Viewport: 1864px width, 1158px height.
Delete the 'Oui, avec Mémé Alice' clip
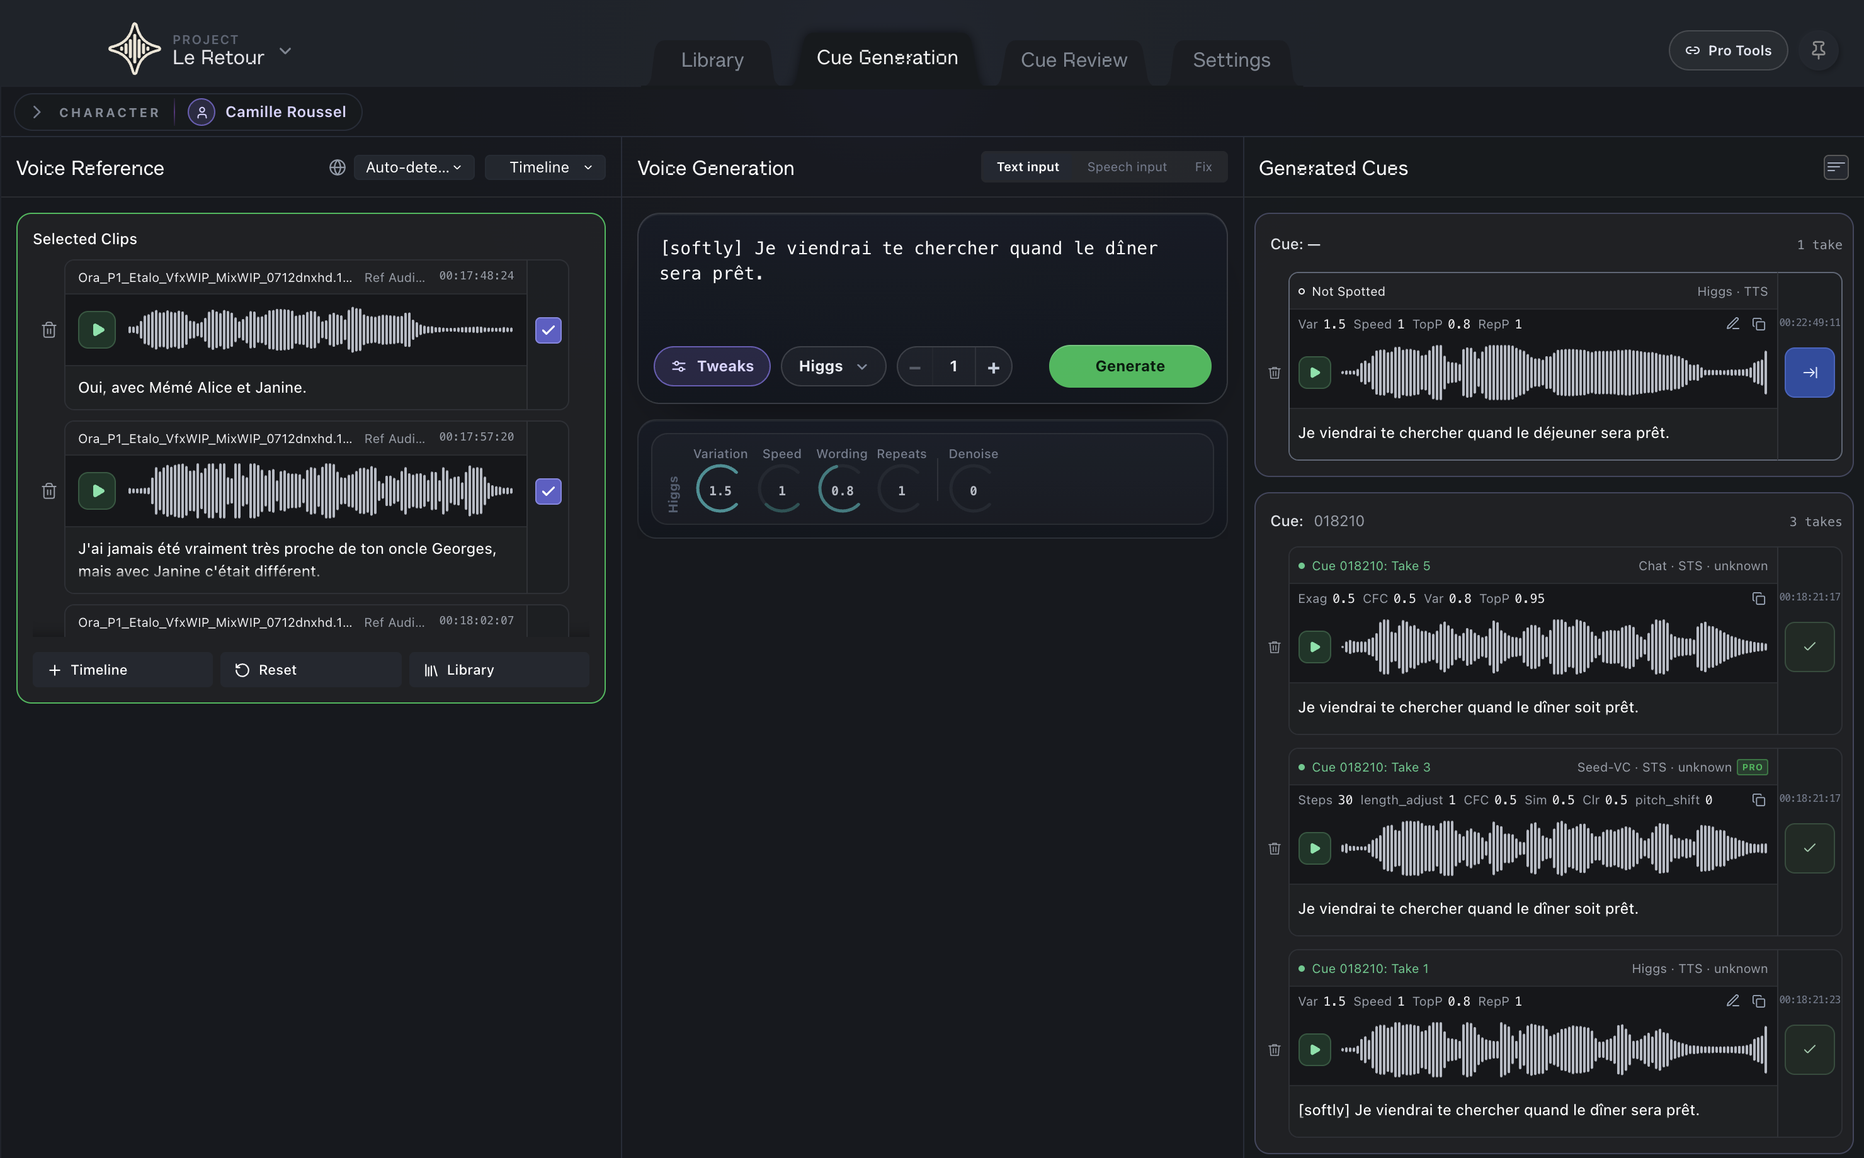(x=49, y=330)
